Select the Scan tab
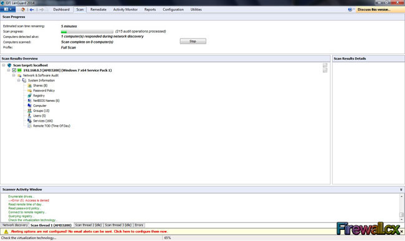This screenshot has width=405, height=241. pyautogui.click(x=80, y=9)
